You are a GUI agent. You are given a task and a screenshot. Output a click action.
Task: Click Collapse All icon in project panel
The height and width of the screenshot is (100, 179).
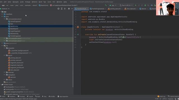(x=65, y=9)
